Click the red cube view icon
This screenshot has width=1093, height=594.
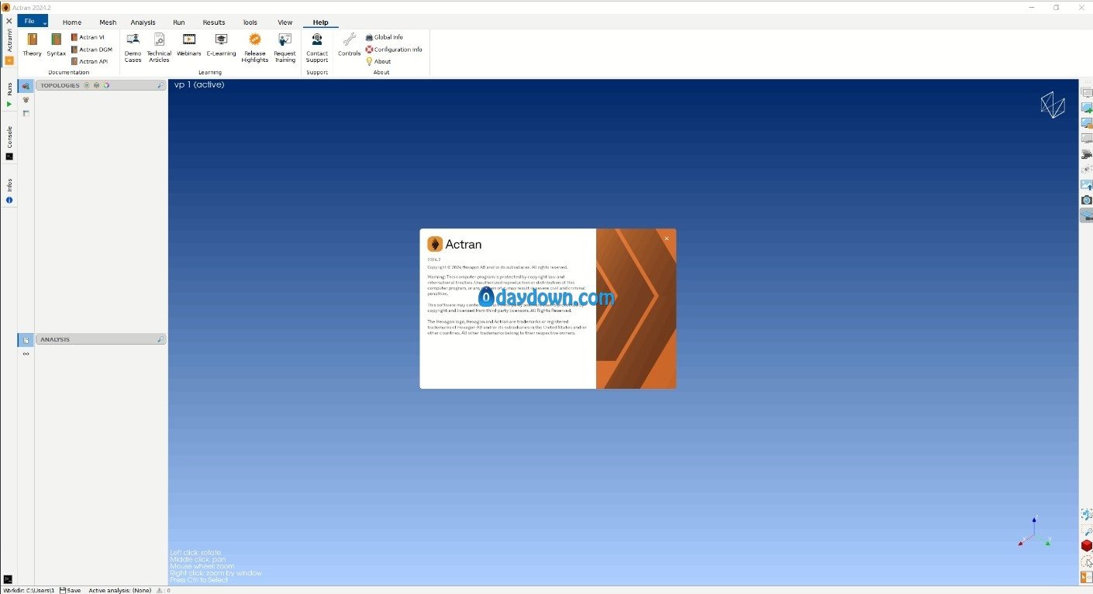[x=1087, y=546]
